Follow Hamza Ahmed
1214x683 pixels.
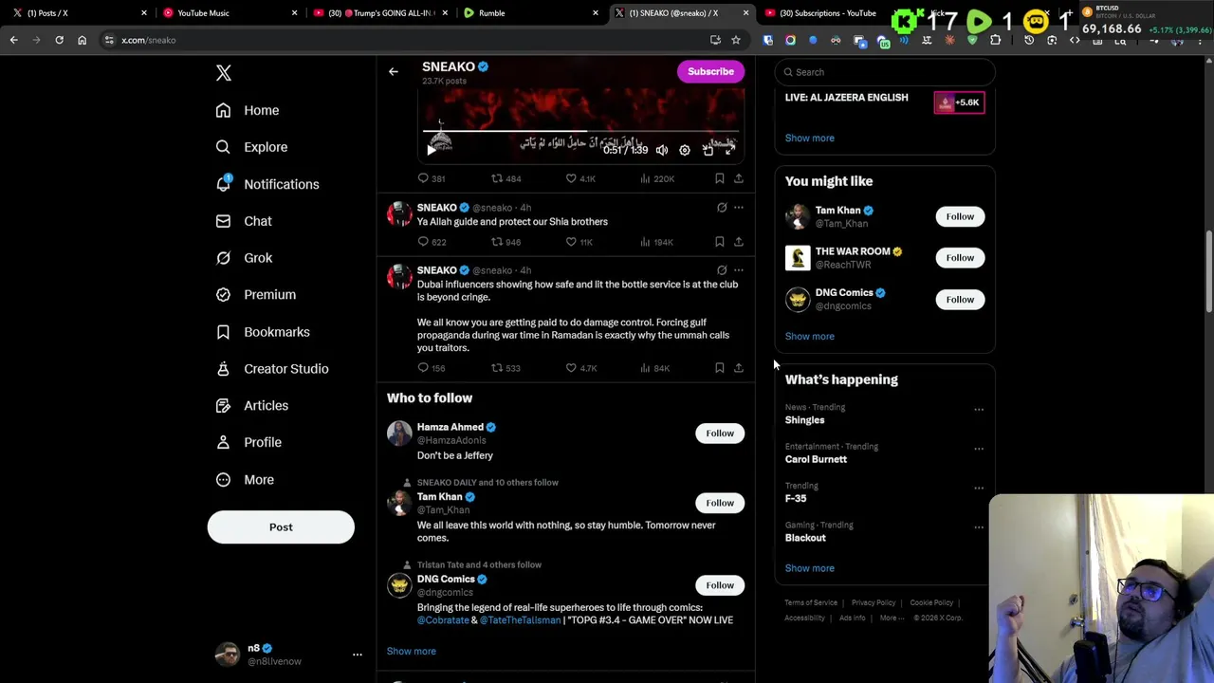[x=720, y=434]
